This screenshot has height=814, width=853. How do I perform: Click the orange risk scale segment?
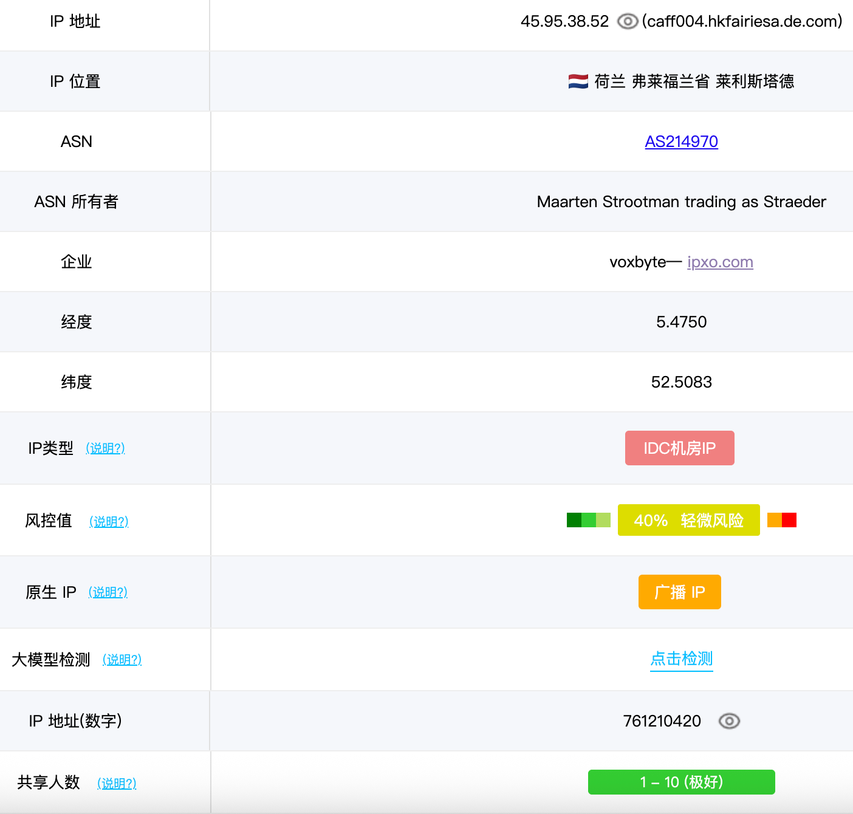click(x=774, y=520)
